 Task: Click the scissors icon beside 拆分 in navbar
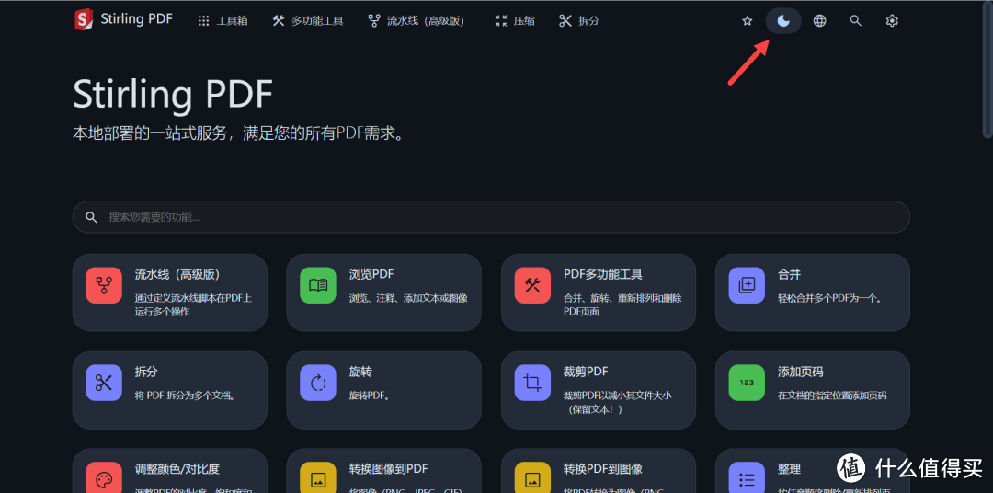tap(565, 21)
